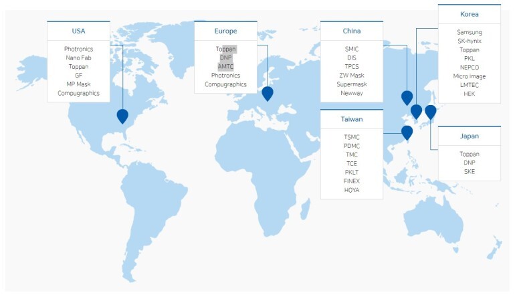Click Compugraphics in the Europe list

pyautogui.click(x=225, y=84)
